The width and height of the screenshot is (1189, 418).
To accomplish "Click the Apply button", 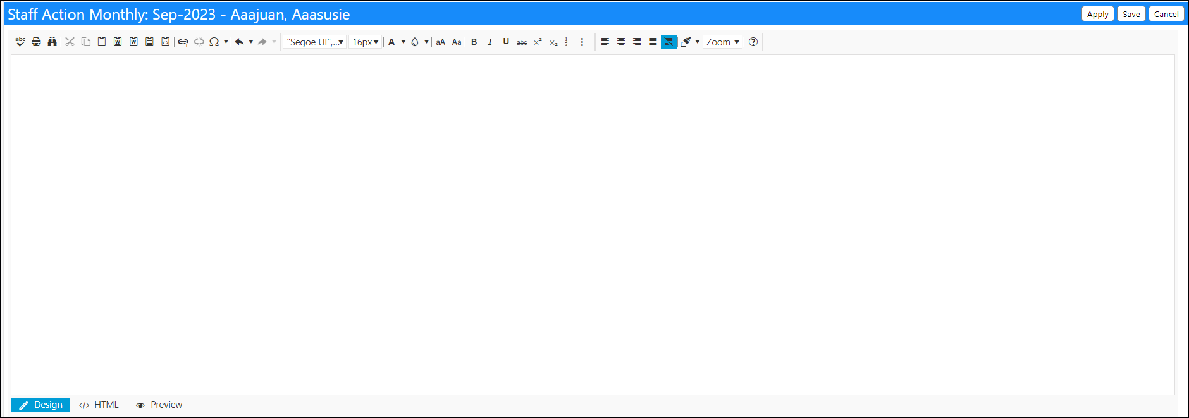I will point(1098,14).
